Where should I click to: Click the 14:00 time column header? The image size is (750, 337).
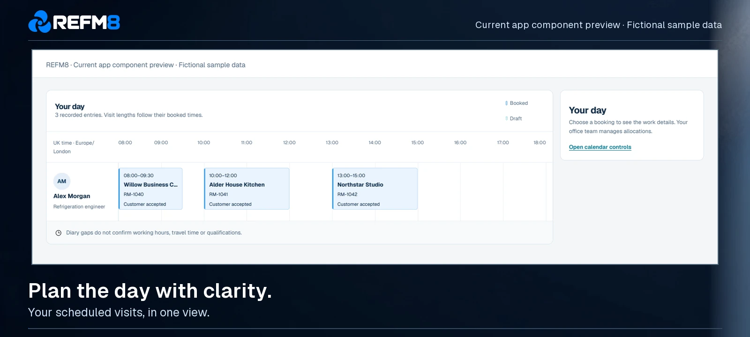point(375,143)
